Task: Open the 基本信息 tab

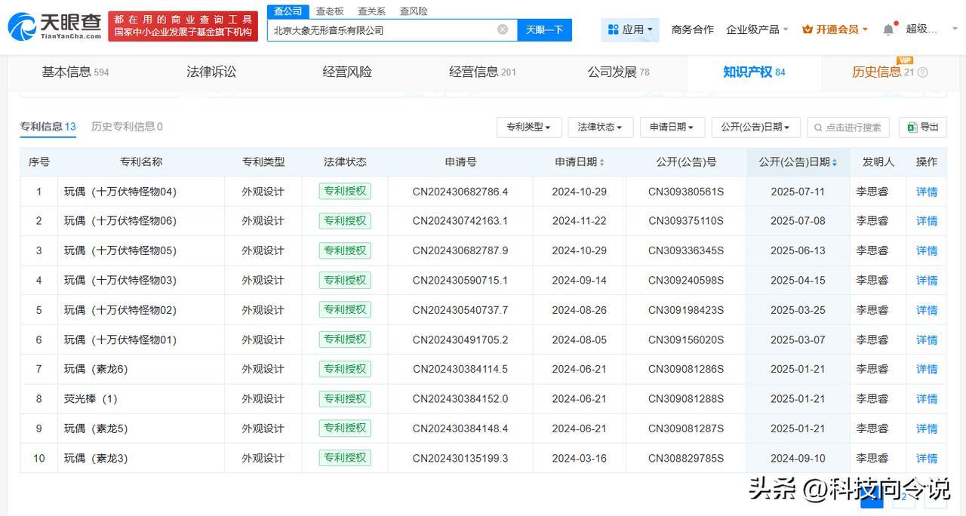Action: 75,72
